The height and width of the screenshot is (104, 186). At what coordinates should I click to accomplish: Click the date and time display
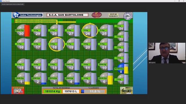coord(113,15)
